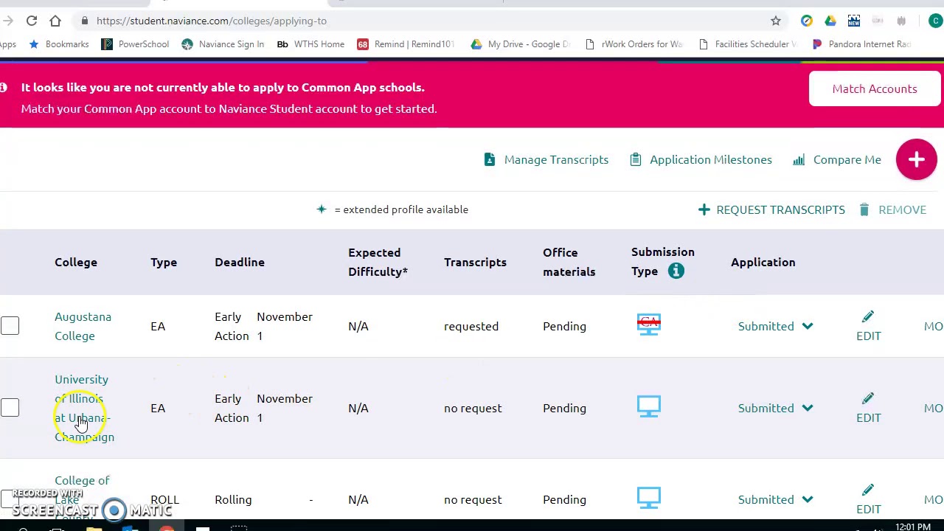
Task: Click the EDIT label for Augustana College
Action: point(869,336)
